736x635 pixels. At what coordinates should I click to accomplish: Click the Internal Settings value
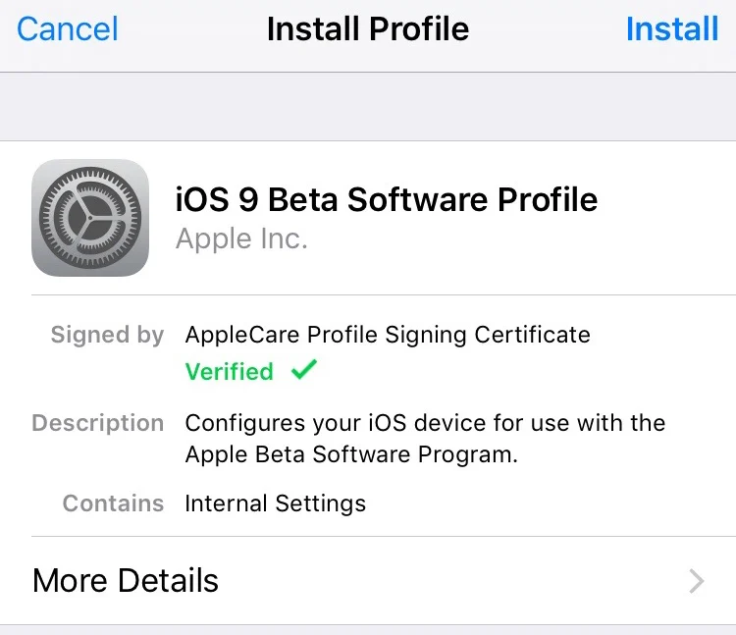pyautogui.click(x=275, y=503)
